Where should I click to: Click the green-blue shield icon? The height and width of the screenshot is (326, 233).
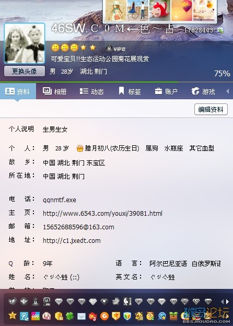127,316
